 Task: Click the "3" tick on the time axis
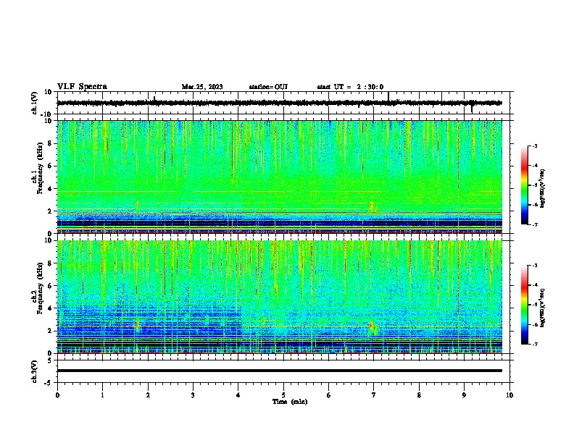pos(193,395)
